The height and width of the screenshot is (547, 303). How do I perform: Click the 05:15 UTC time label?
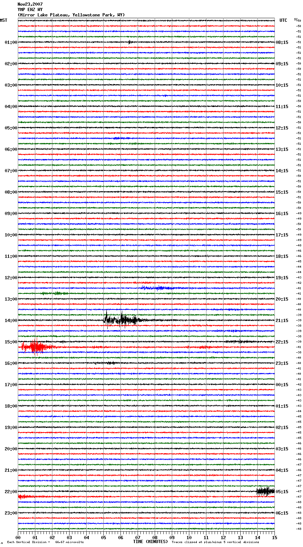[282, 492]
